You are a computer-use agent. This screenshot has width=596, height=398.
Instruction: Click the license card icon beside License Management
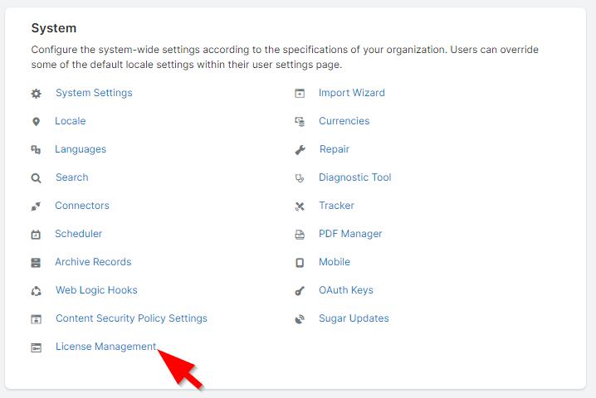37,347
